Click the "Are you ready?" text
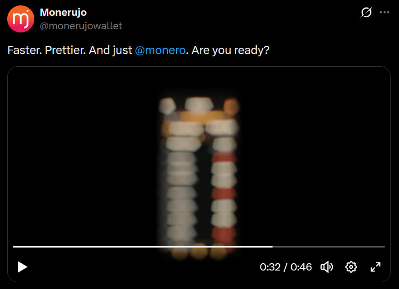The width and height of the screenshot is (399, 289). pos(230,50)
